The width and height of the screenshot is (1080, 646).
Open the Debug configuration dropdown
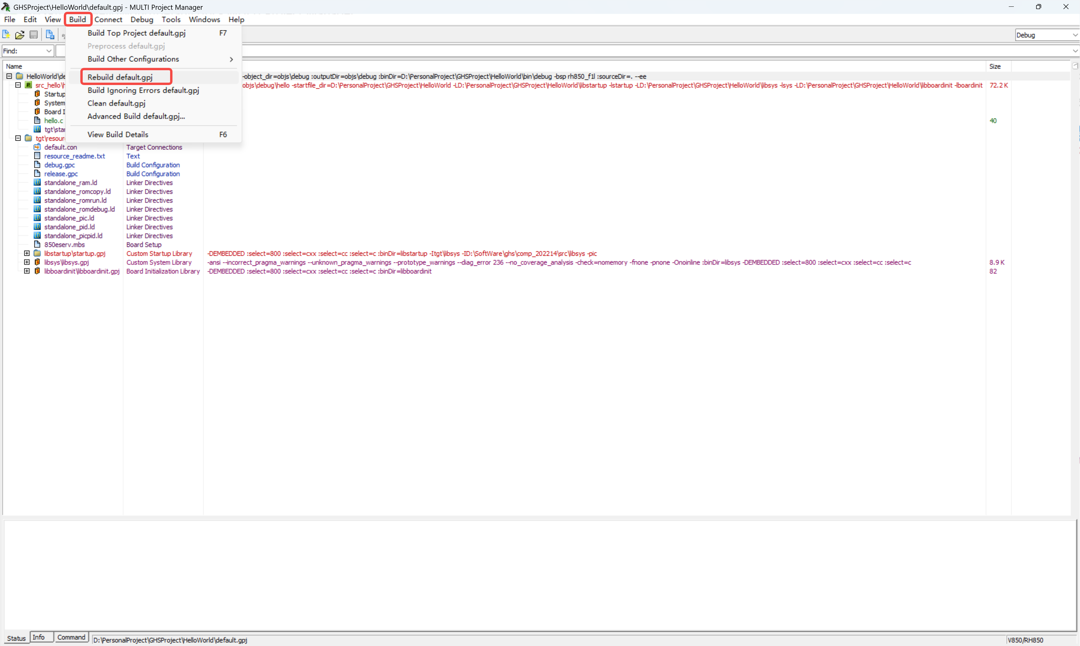tap(1074, 35)
